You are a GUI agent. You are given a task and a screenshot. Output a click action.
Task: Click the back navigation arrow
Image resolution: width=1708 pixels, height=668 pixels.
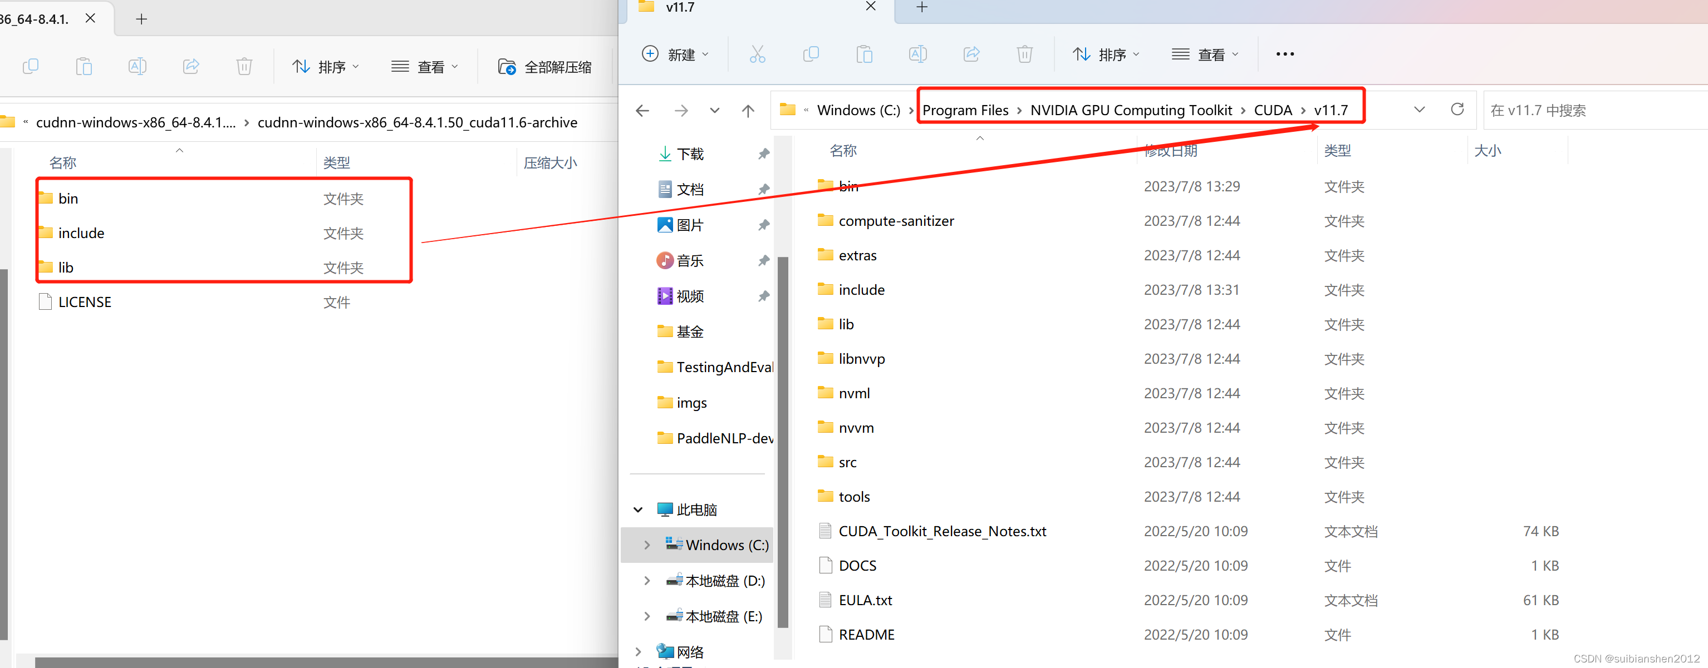(x=642, y=111)
